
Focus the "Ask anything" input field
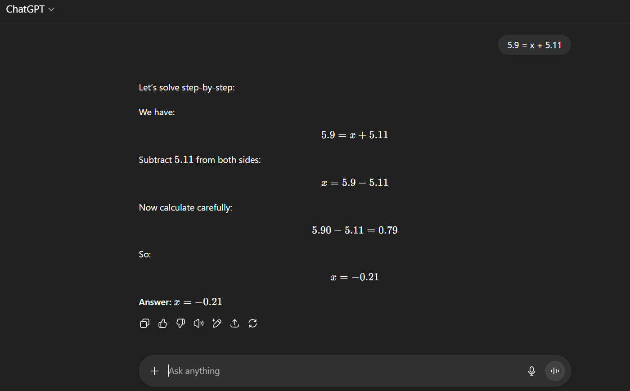[342, 371]
